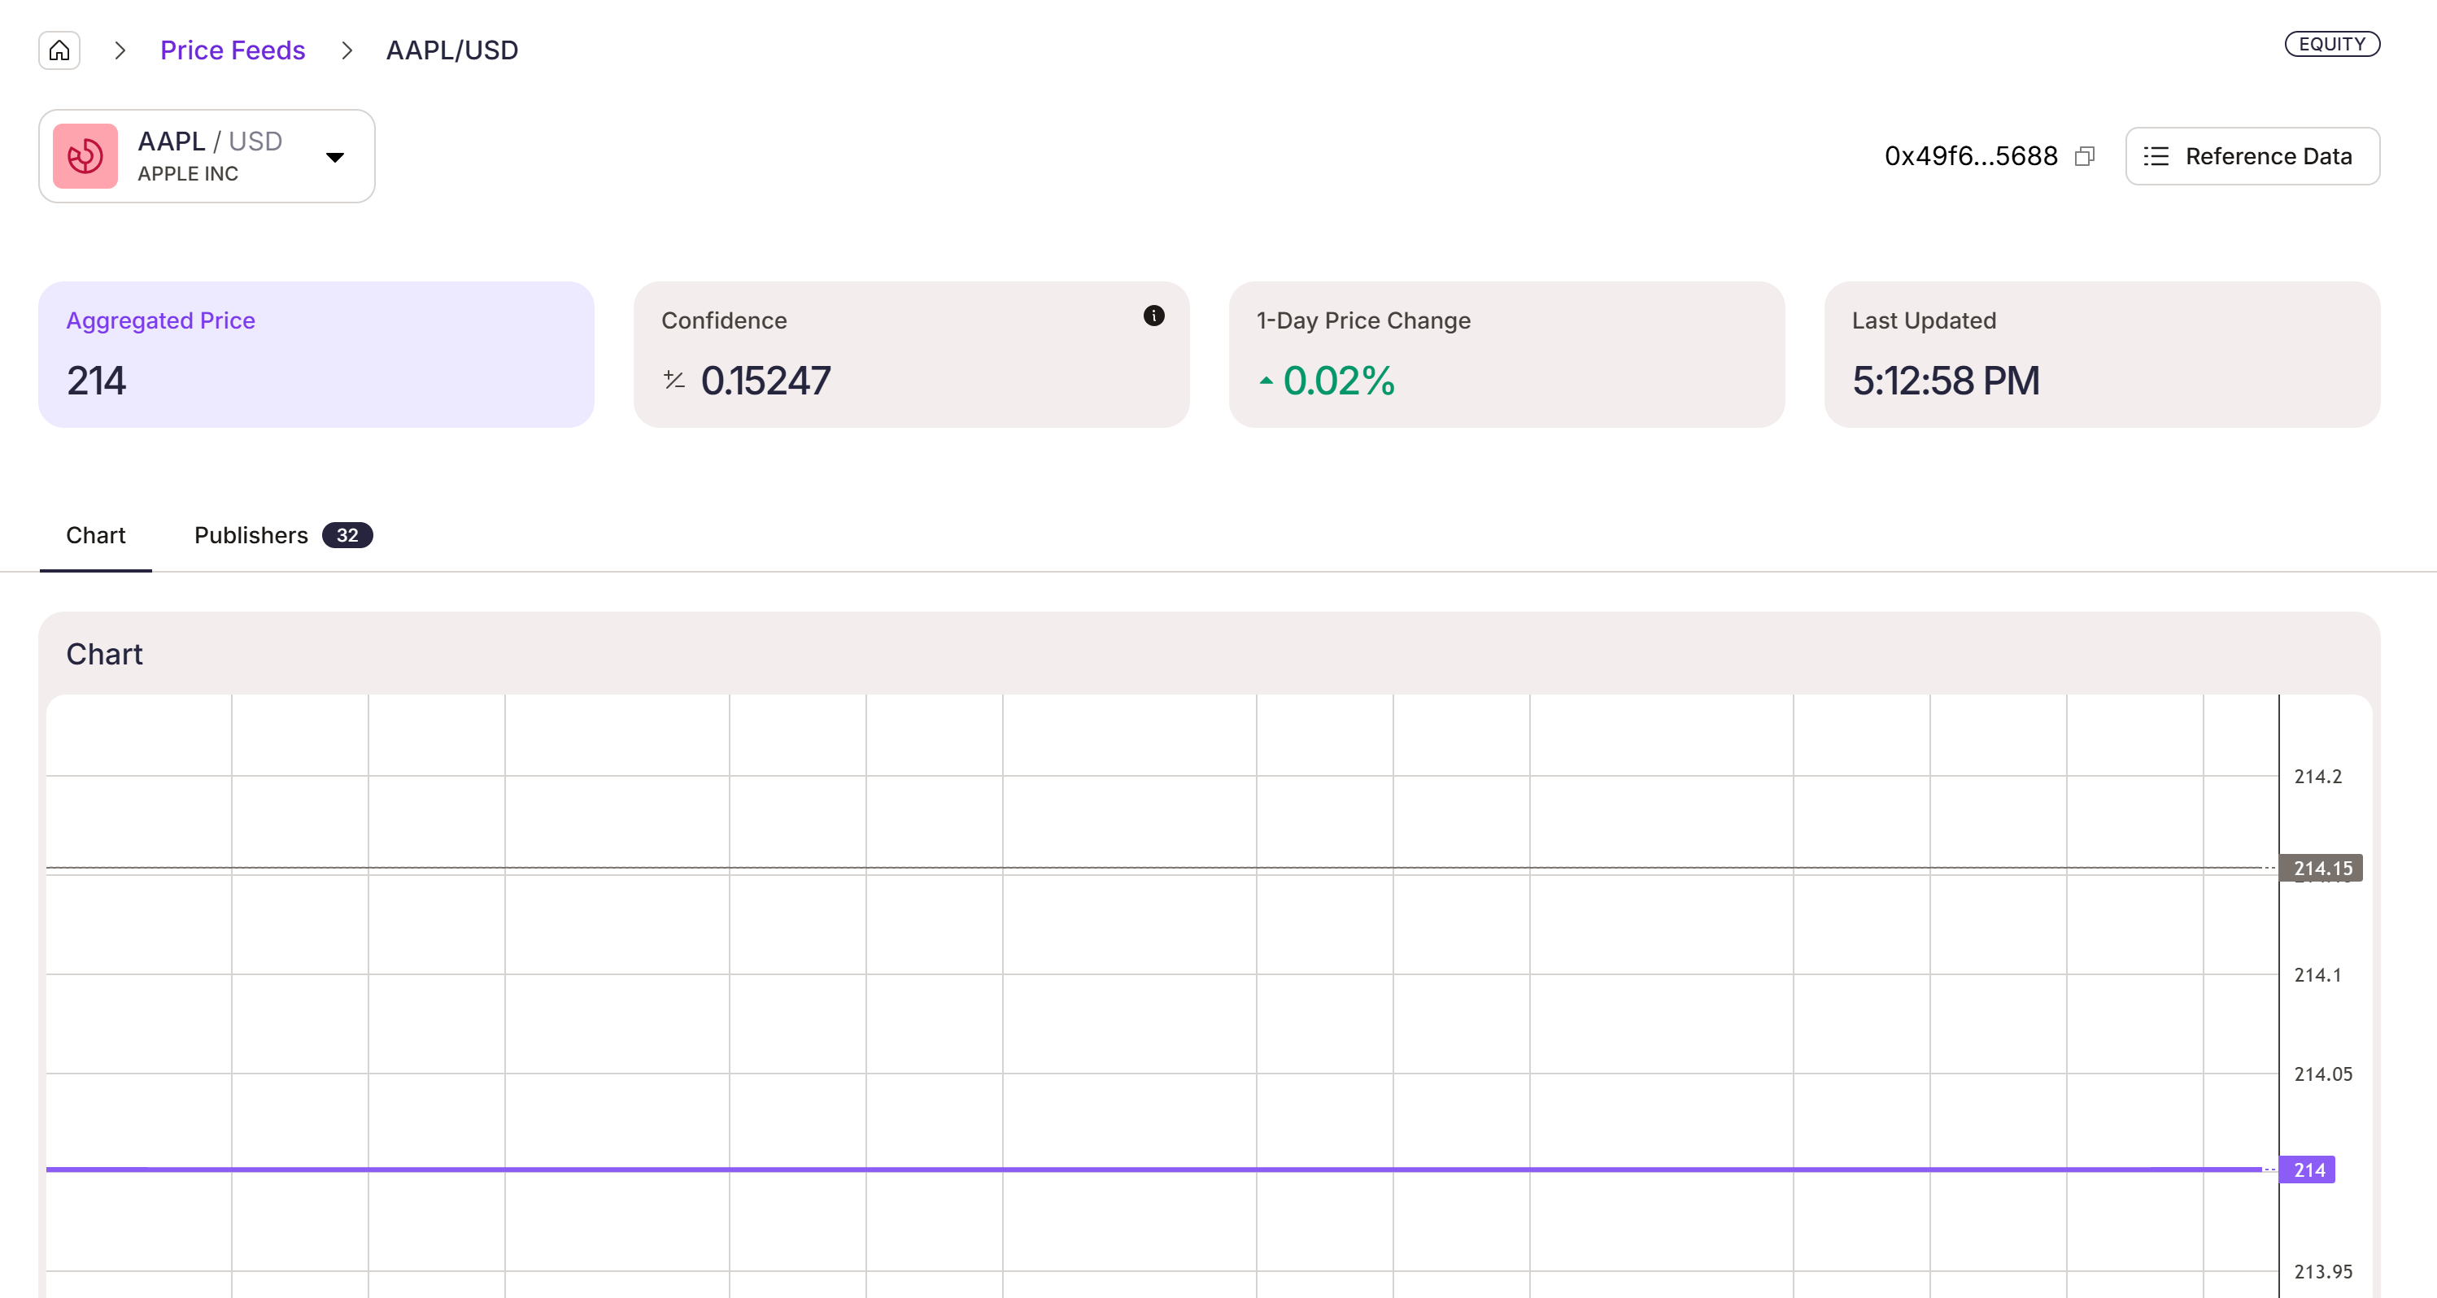
Task: Open the AAPL / USD feed selector dropdown
Action: coord(209,156)
